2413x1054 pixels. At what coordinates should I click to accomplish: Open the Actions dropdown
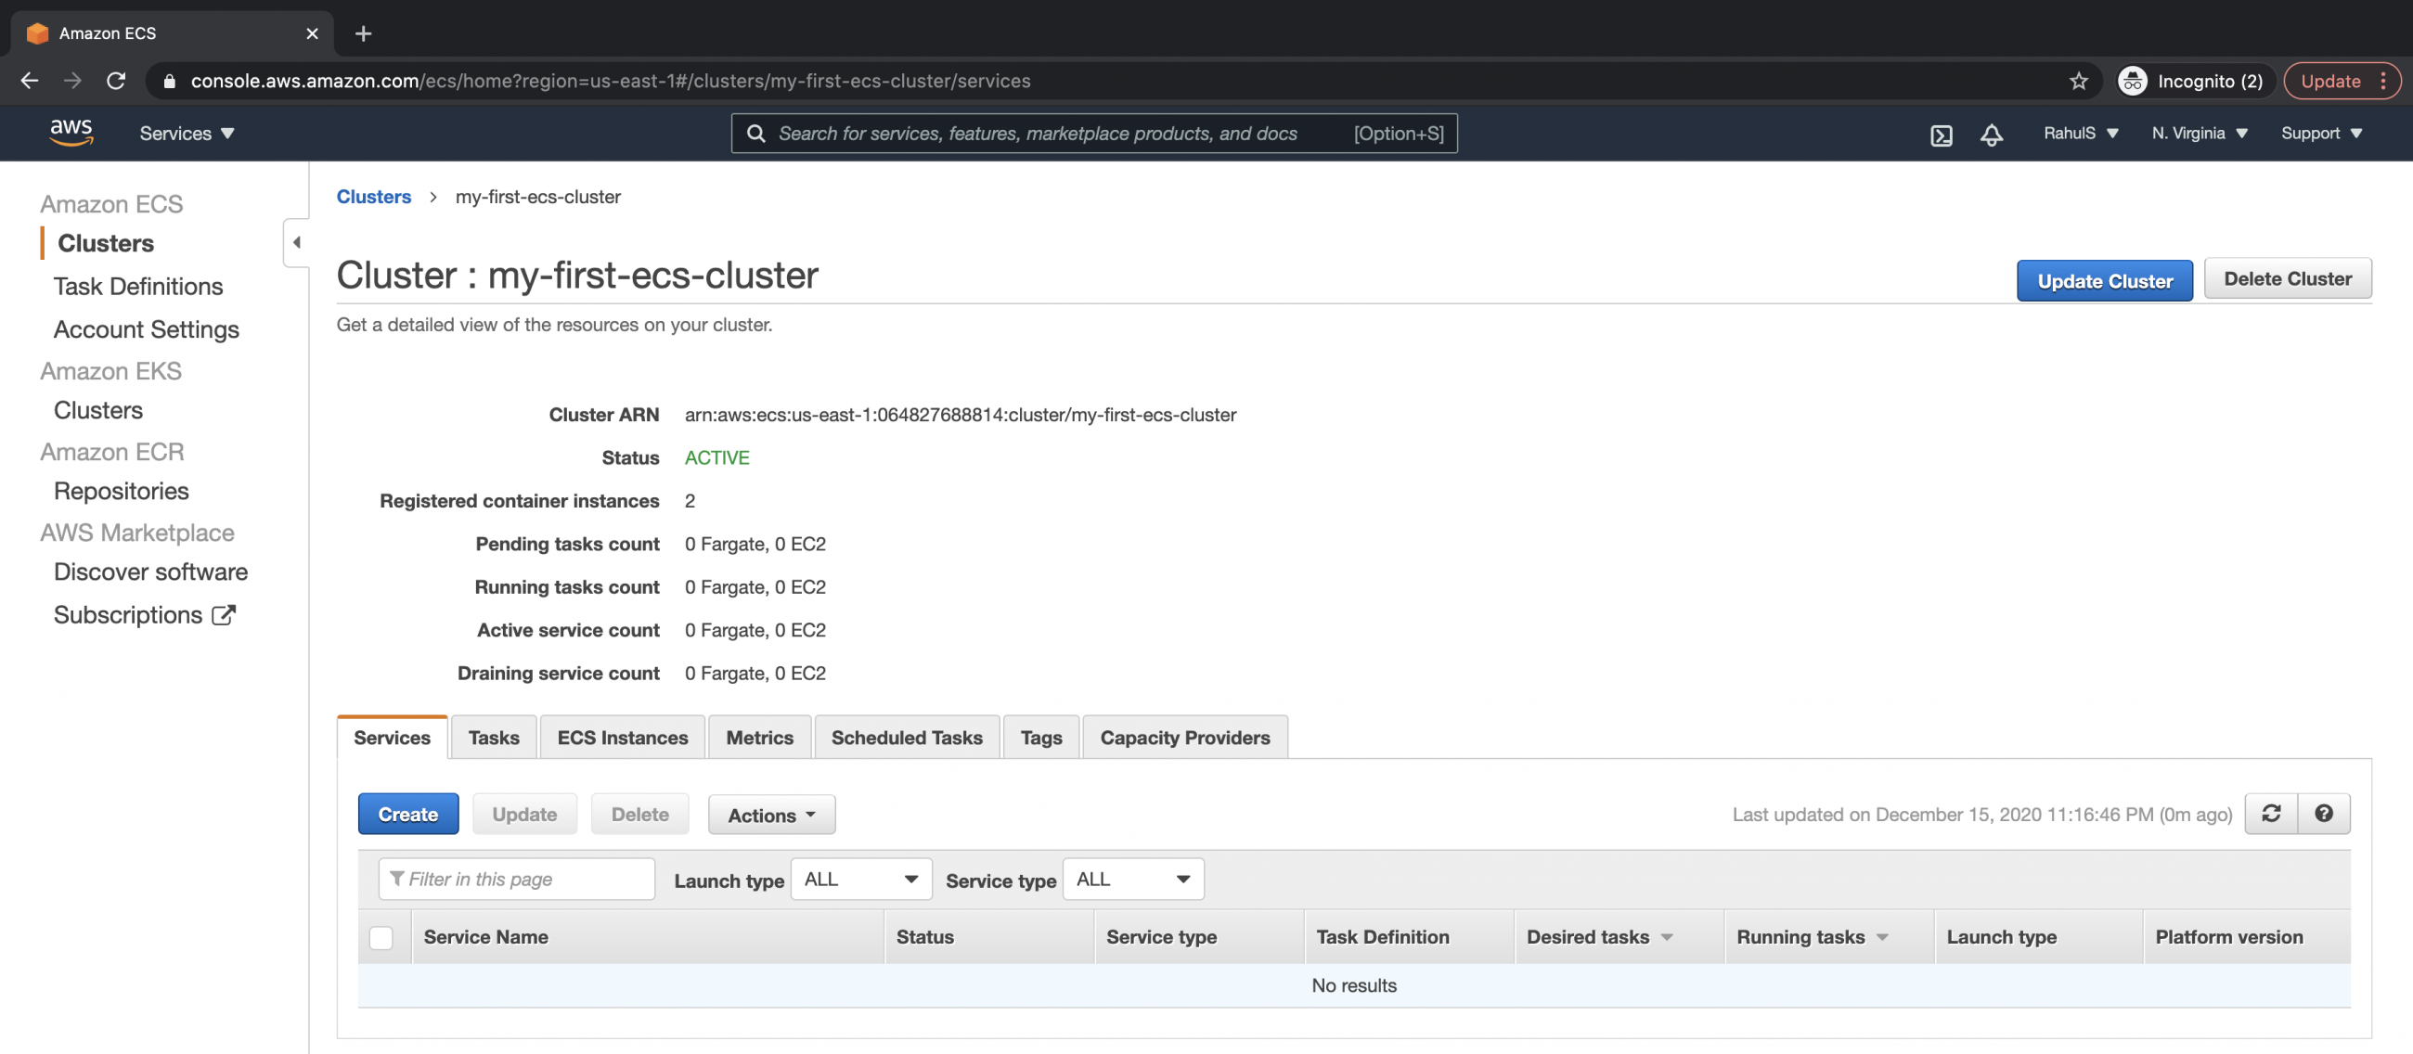(771, 815)
